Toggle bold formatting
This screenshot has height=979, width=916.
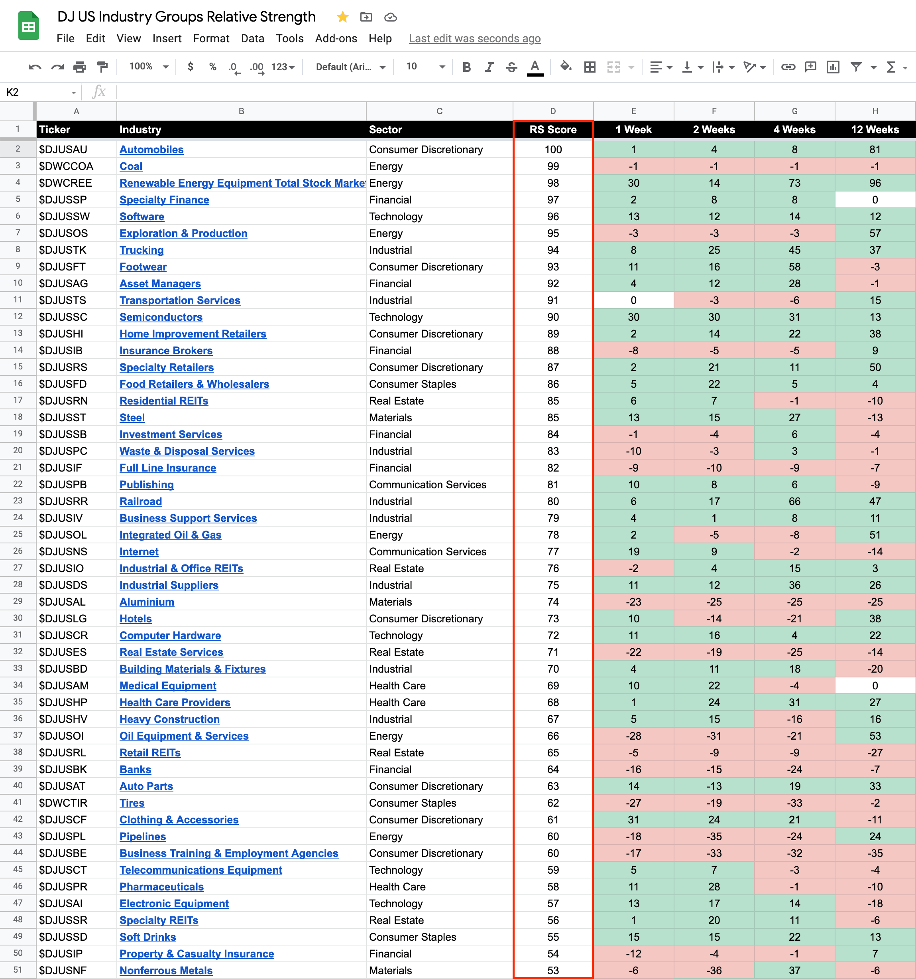point(467,67)
